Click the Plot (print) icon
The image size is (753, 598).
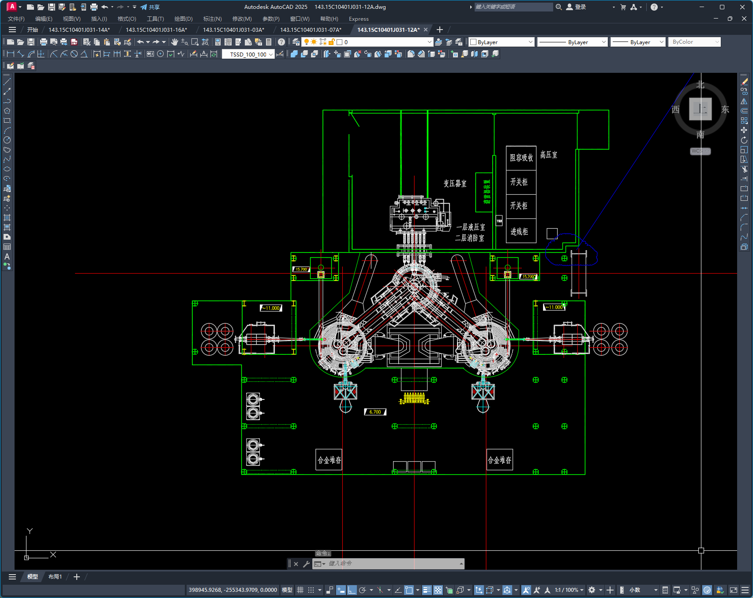pos(43,42)
